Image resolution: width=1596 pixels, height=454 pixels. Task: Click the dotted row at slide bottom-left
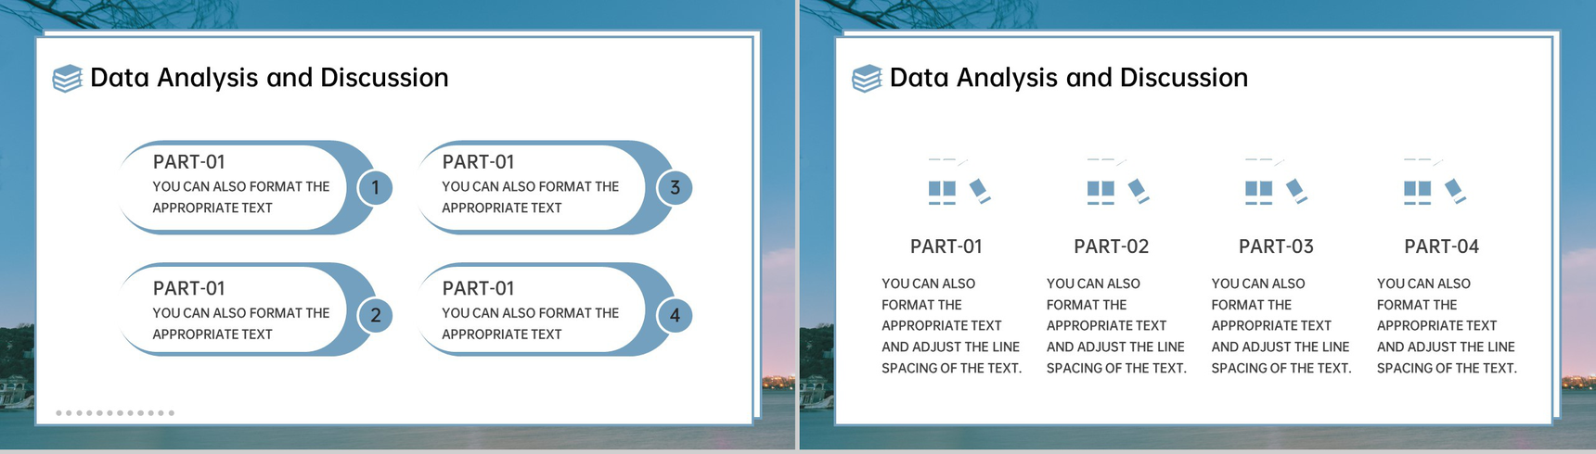(x=115, y=413)
